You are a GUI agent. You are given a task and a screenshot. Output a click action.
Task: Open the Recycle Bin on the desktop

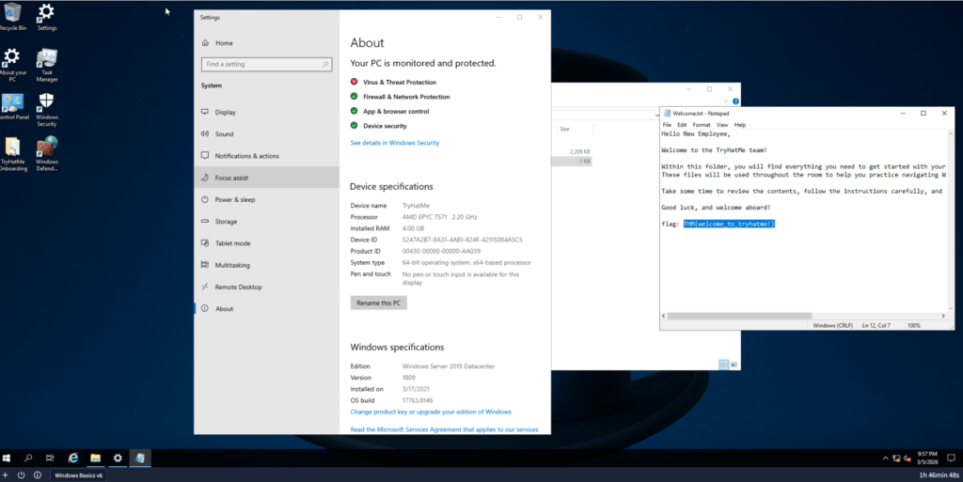coord(12,16)
